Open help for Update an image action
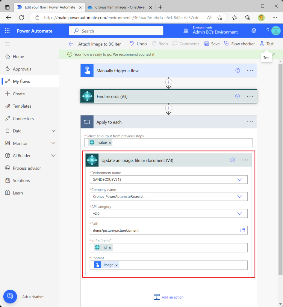Screen dimensions: 283x307 pyautogui.click(x=233, y=160)
